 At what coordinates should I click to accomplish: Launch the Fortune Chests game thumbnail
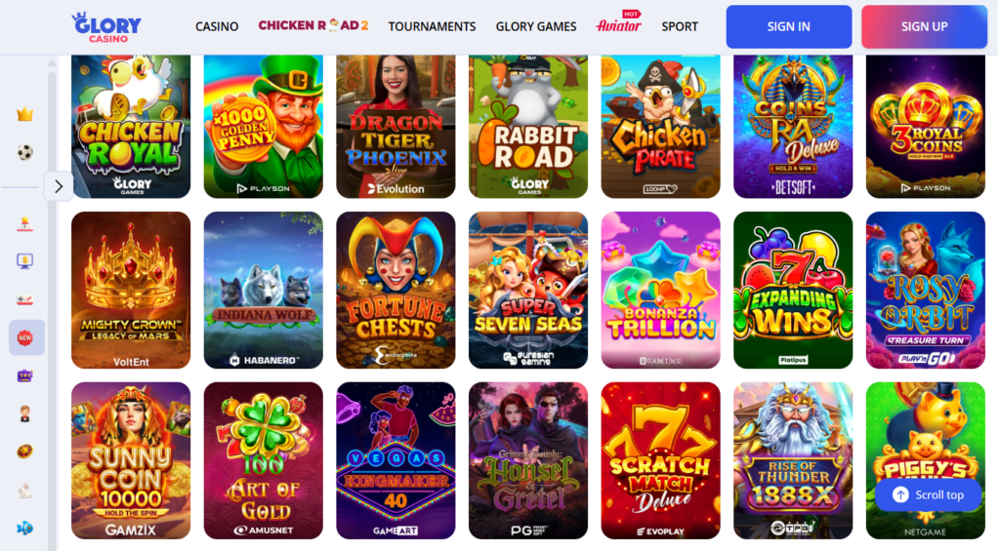point(396,291)
